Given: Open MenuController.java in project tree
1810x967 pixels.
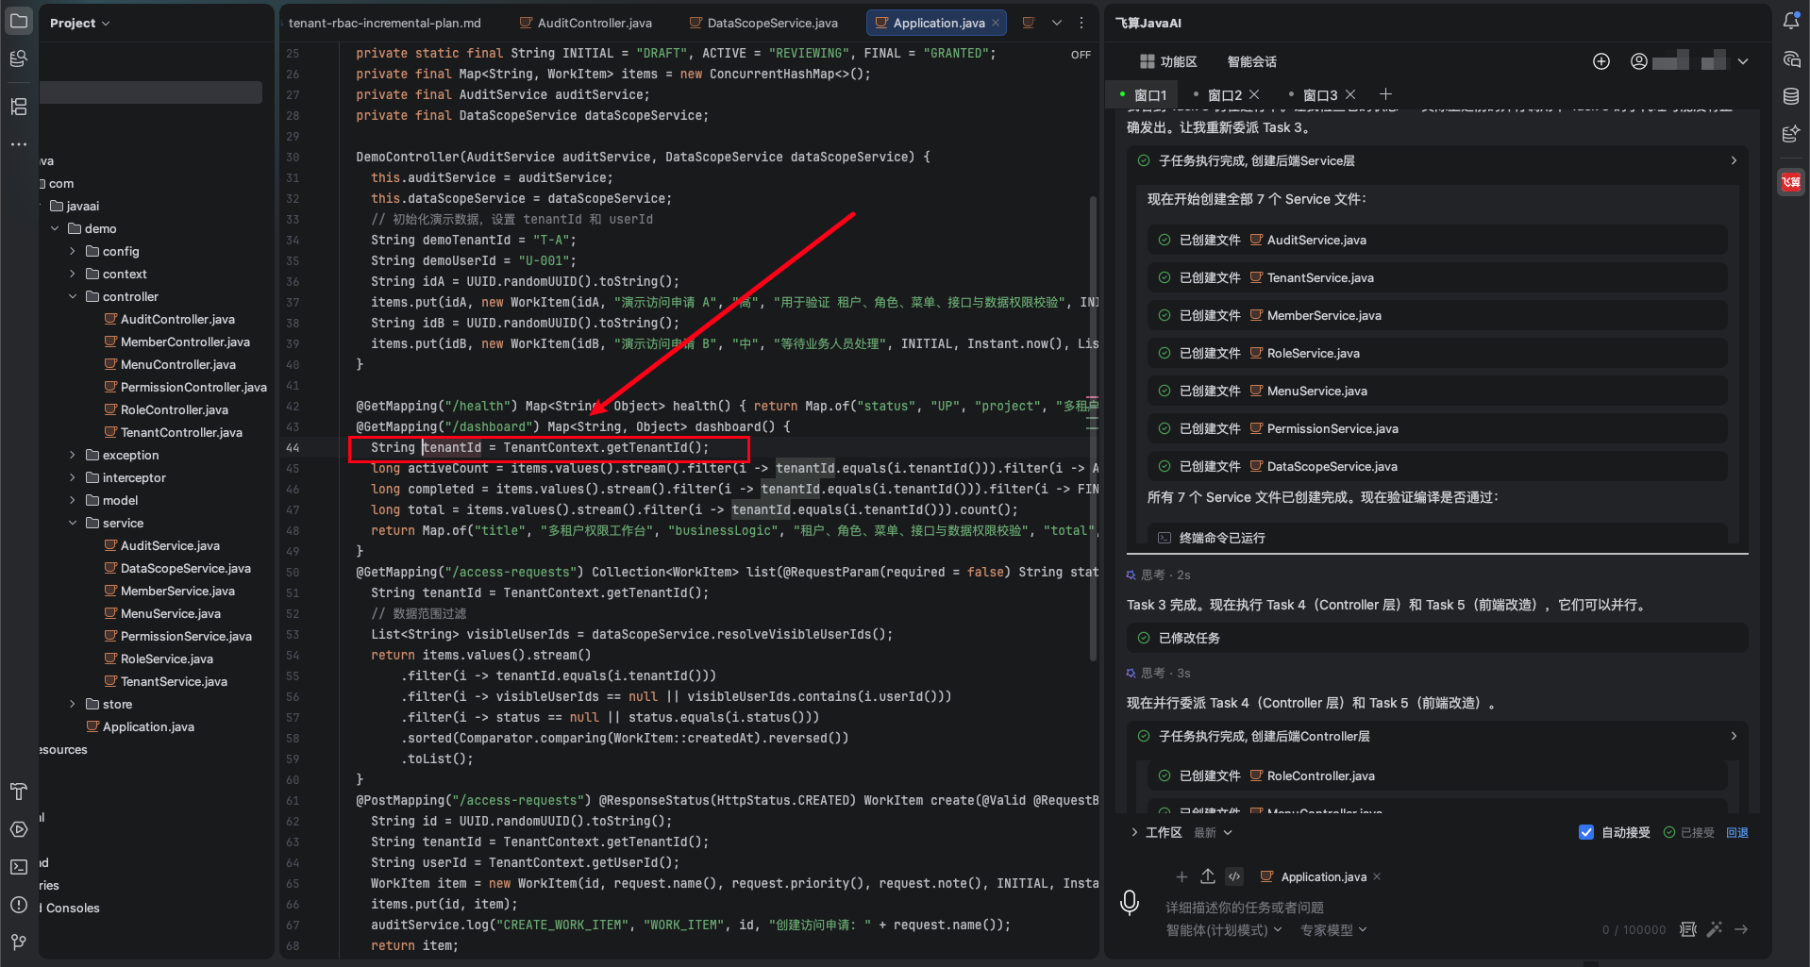Looking at the screenshot, I should click(178, 364).
